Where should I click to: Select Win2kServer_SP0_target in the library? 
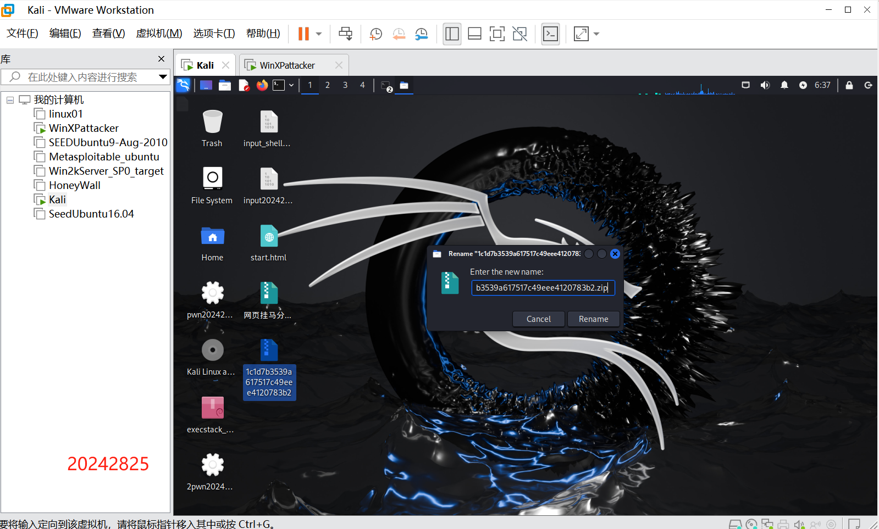106,171
